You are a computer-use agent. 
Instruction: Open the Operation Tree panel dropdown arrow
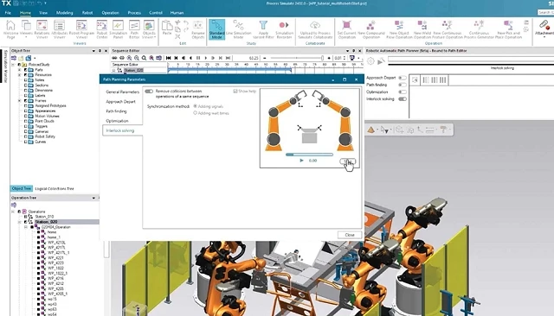click(93, 198)
